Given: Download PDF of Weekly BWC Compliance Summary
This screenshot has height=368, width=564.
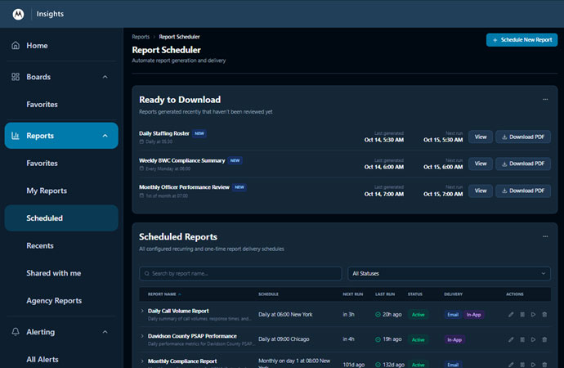Looking at the screenshot, I should [x=523, y=164].
